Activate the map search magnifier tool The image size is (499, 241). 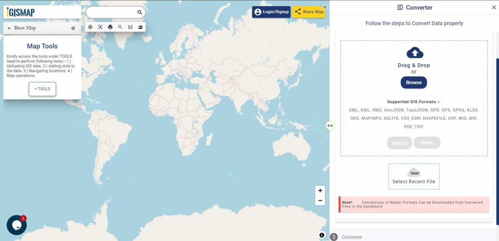[120, 27]
